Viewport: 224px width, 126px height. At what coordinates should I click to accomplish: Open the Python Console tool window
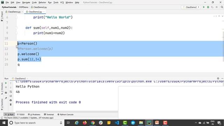click(65, 114)
